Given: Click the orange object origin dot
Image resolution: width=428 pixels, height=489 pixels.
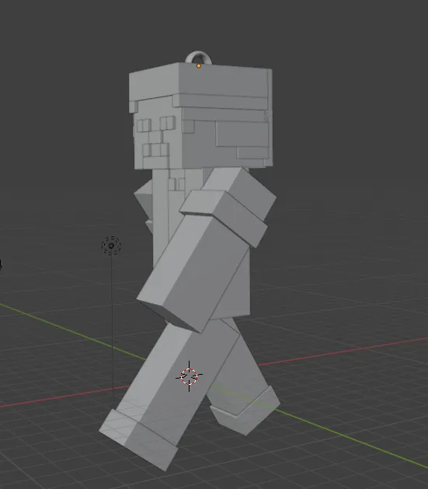Looking at the screenshot, I should (199, 66).
